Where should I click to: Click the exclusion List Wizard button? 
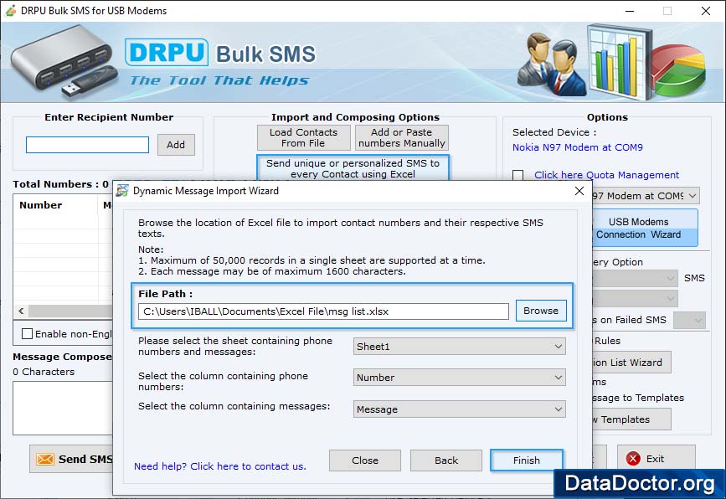click(631, 363)
